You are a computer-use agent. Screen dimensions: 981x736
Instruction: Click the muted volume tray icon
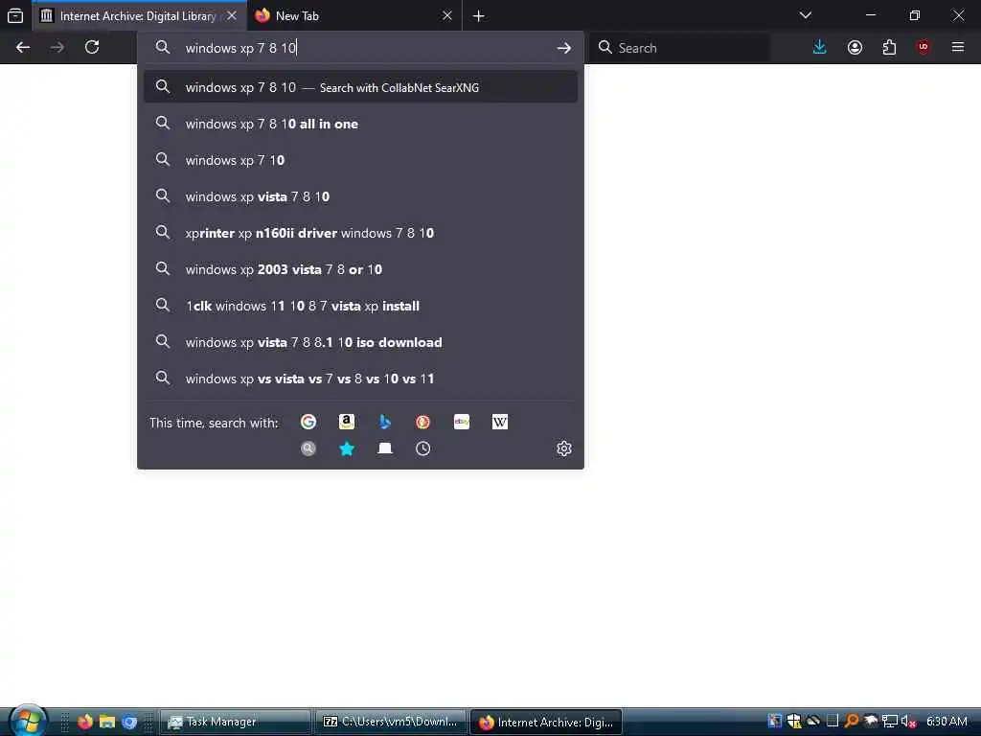908,722
